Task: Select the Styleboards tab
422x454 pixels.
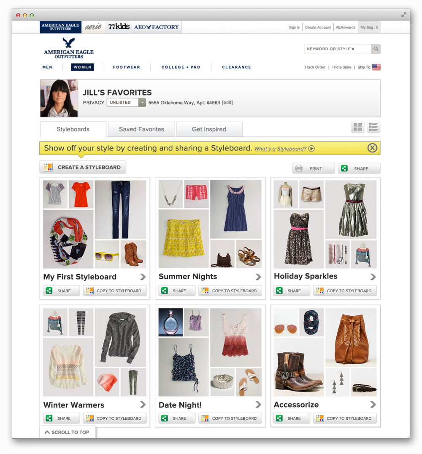Action: tap(73, 129)
